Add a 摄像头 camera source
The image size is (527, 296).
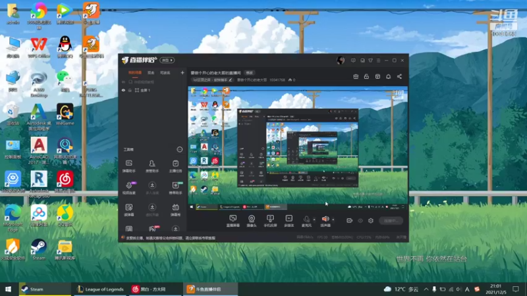coord(252,221)
